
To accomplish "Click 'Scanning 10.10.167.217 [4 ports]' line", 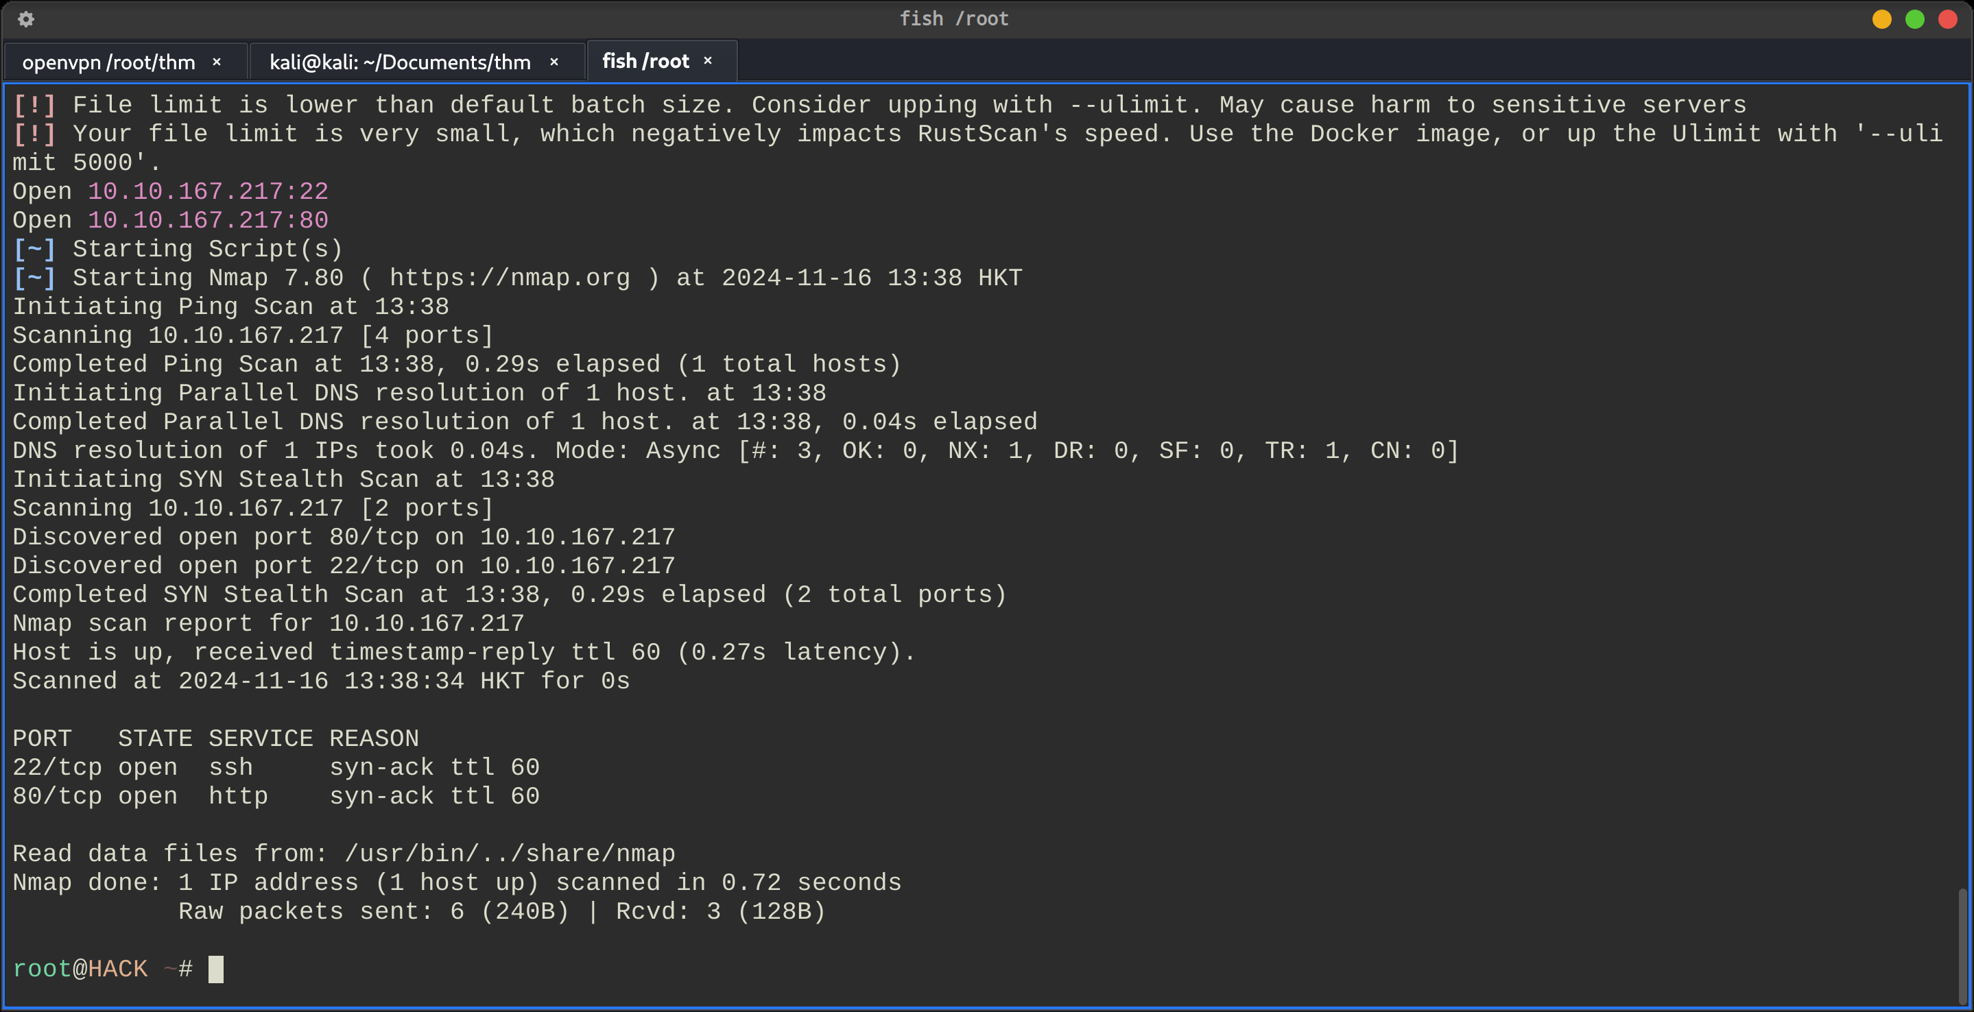I will coord(253,335).
